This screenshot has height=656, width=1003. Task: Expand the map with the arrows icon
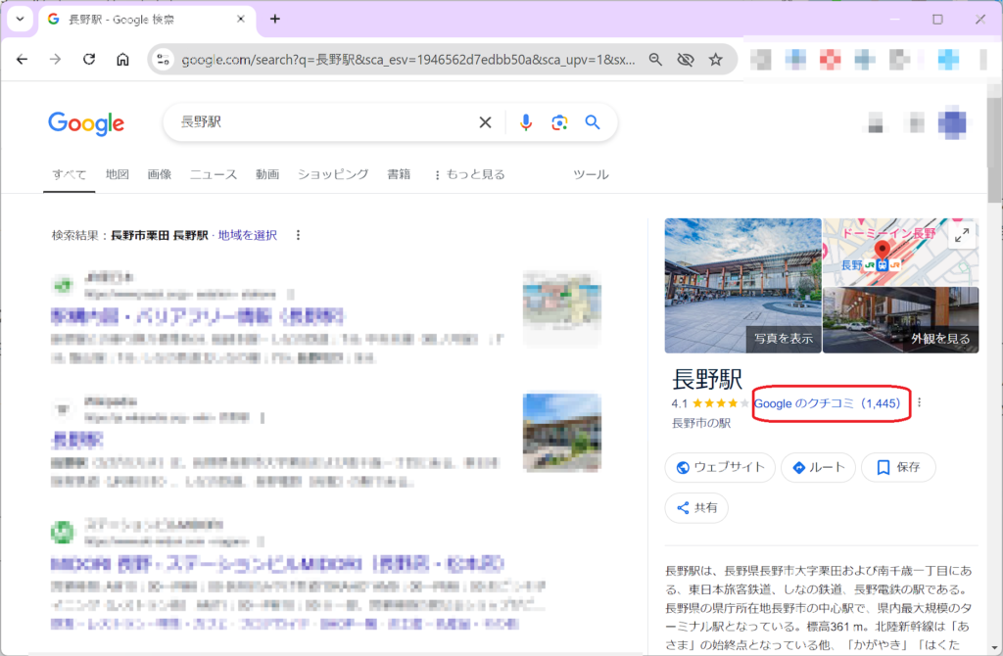962,236
